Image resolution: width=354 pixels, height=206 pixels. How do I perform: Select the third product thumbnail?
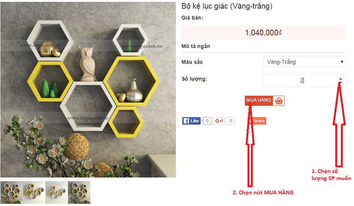coord(57,192)
